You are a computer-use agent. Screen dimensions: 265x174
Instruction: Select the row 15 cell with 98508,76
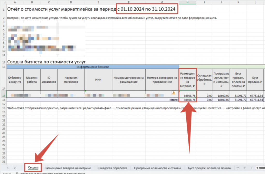188,96
